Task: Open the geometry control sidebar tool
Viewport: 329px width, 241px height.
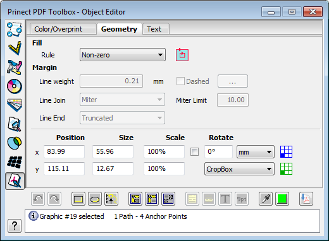Action: pyautogui.click(x=15, y=68)
